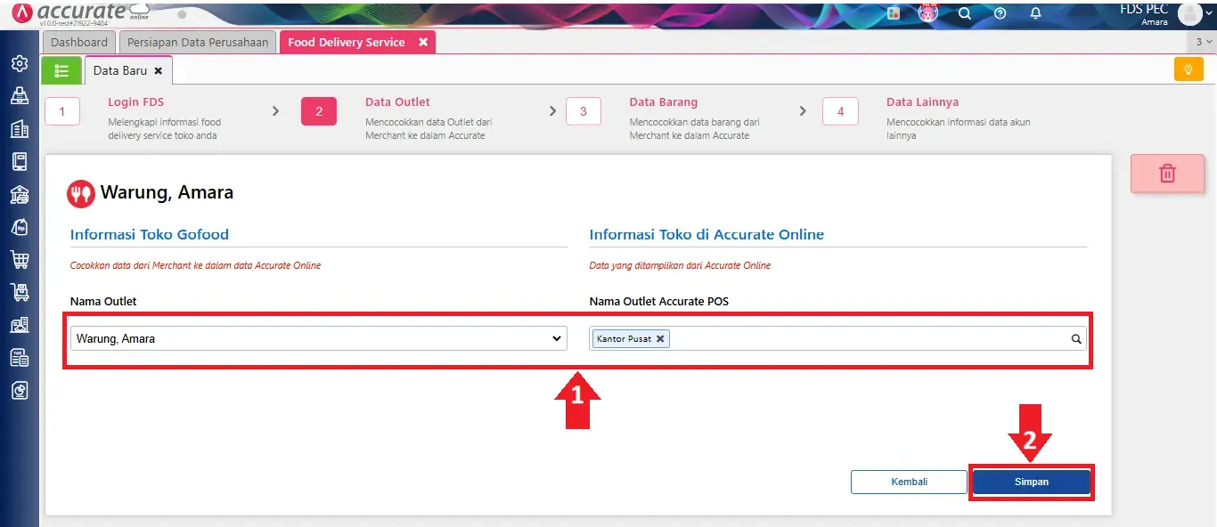Click the yellow lightbulb tips button
Viewport: 1217px width, 527px height.
pyautogui.click(x=1188, y=69)
